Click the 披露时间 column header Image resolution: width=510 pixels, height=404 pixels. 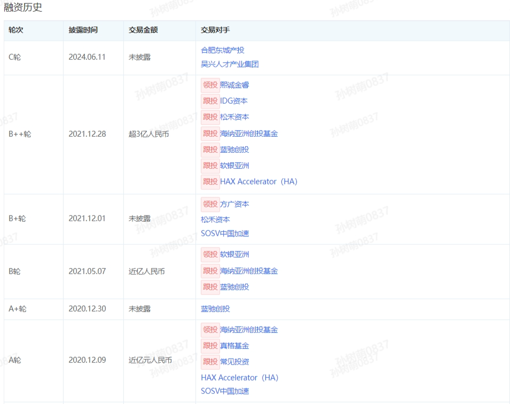(83, 30)
